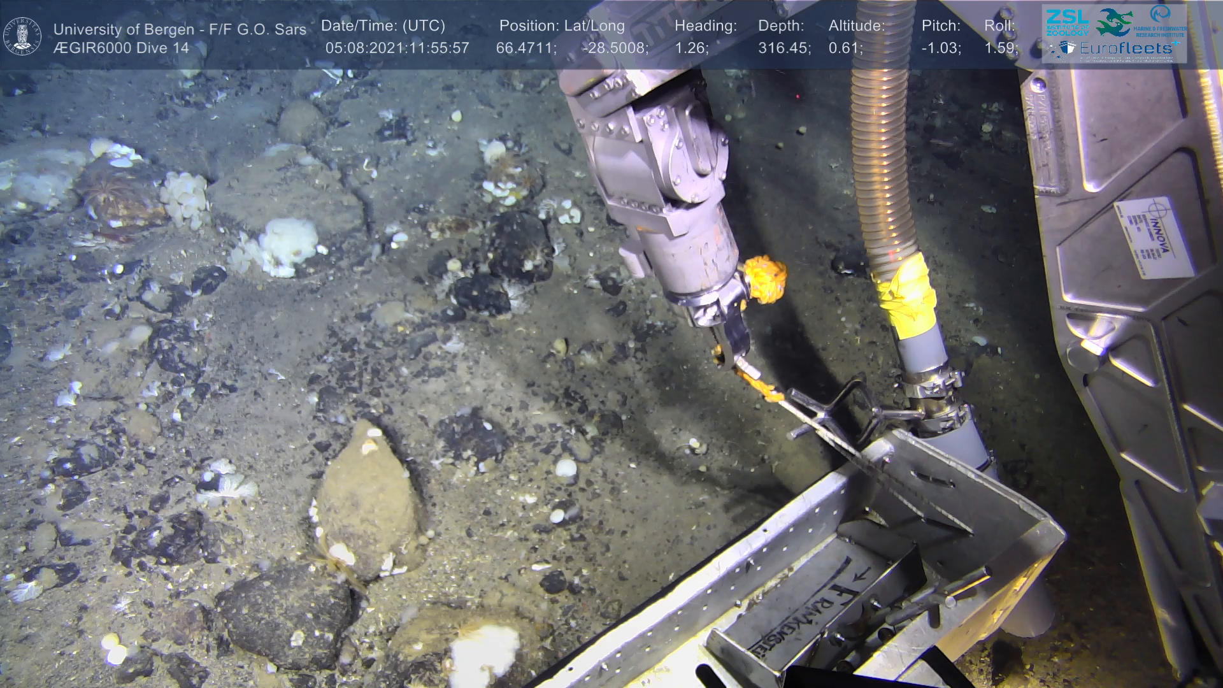Click the University of Bergen - F/F G.O. Sars text
The width and height of the screenshot is (1223, 688).
pyautogui.click(x=180, y=29)
